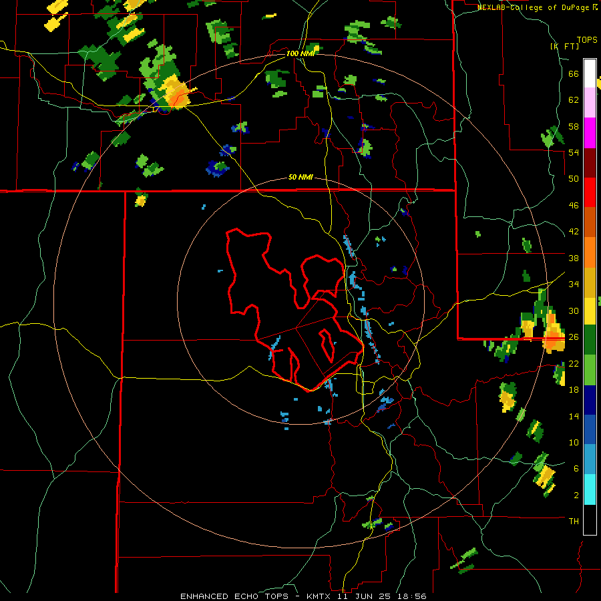Click the 'TH' threshold label
Image resolution: width=601 pixels, height=601 pixels.
pyautogui.click(x=574, y=522)
